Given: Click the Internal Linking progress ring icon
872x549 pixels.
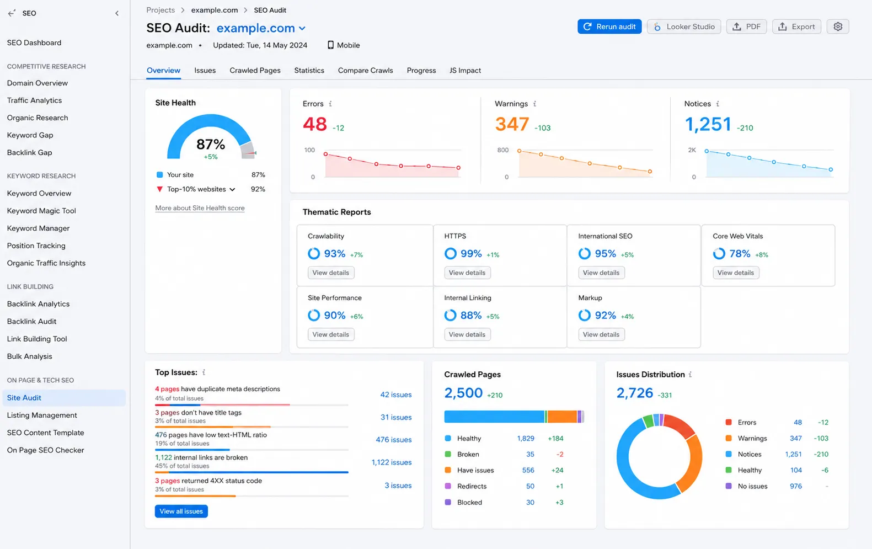Looking at the screenshot, I should [451, 316].
